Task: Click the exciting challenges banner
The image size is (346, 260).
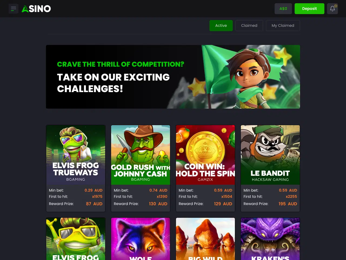Action: [x=173, y=77]
